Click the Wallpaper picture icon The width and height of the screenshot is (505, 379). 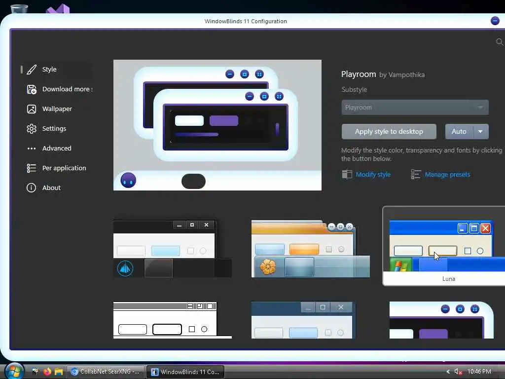(31, 109)
